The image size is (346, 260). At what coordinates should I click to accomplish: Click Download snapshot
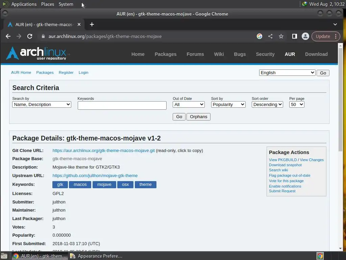[x=285, y=165]
